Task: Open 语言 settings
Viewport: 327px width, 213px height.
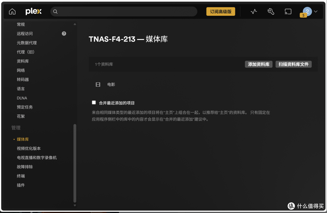Action: [x=21, y=89]
